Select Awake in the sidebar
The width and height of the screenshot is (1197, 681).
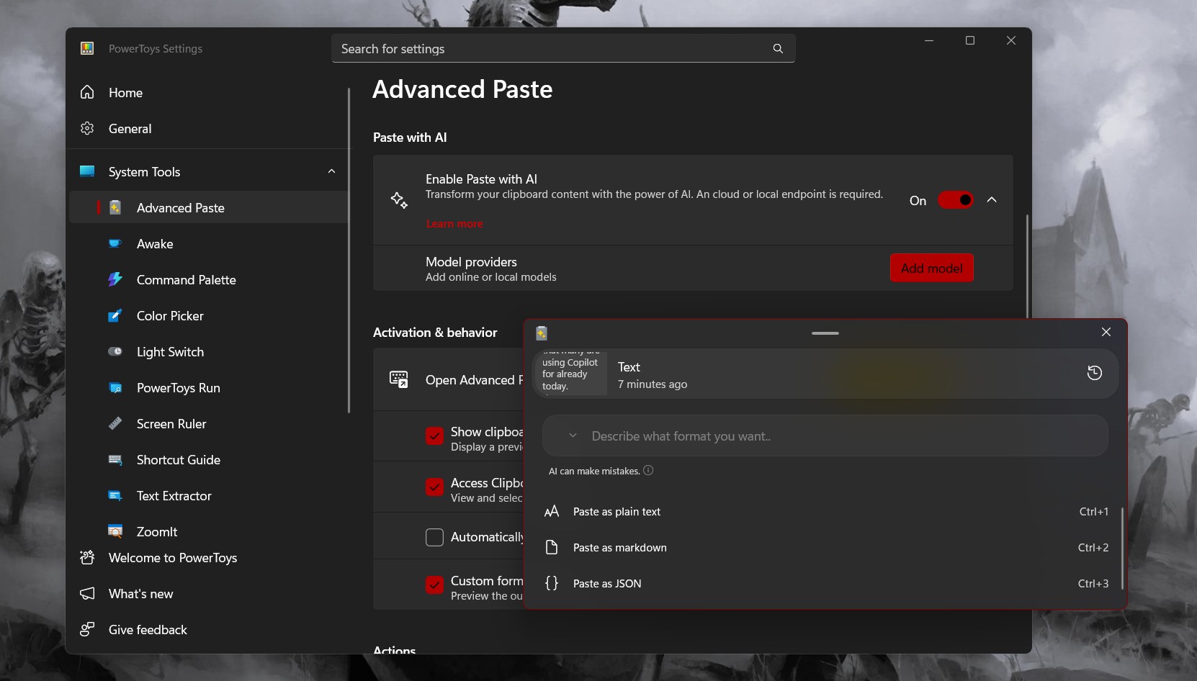point(154,244)
